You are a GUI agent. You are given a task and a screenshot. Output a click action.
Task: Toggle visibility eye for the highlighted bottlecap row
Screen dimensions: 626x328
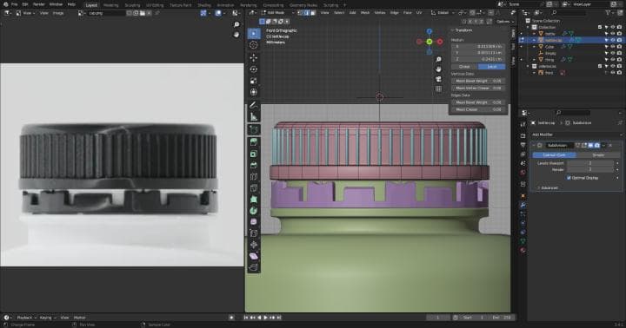[x=613, y=40]
